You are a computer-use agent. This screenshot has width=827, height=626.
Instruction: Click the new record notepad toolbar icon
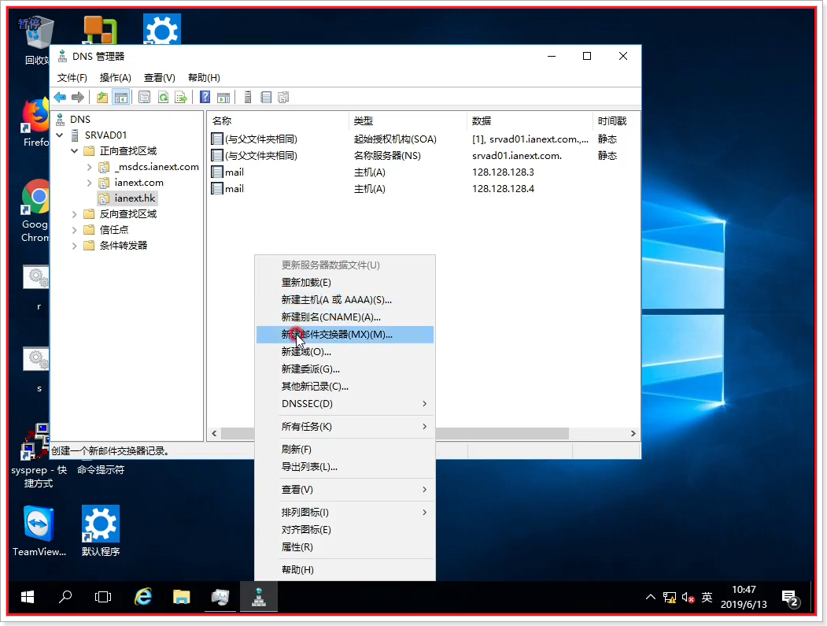pos(266,97)
